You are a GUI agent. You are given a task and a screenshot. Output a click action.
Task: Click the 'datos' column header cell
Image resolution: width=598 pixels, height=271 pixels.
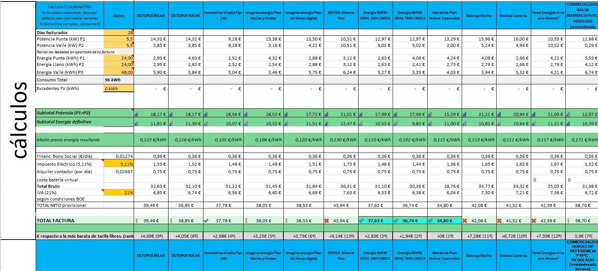coord(119,15)
